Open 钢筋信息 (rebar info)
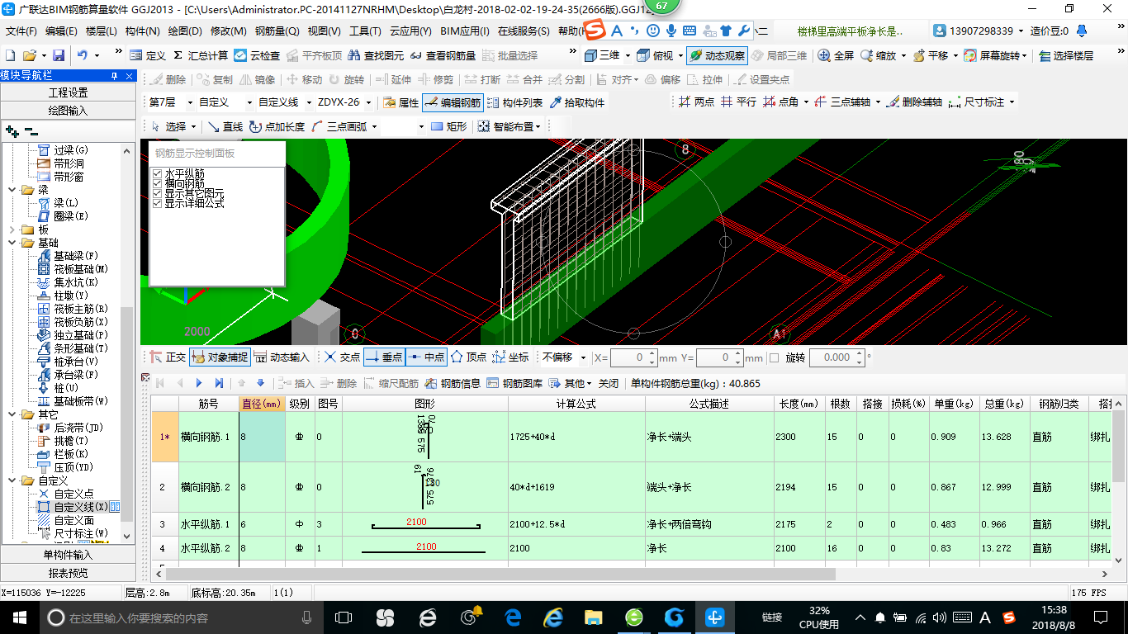 (x=453, y=383)
